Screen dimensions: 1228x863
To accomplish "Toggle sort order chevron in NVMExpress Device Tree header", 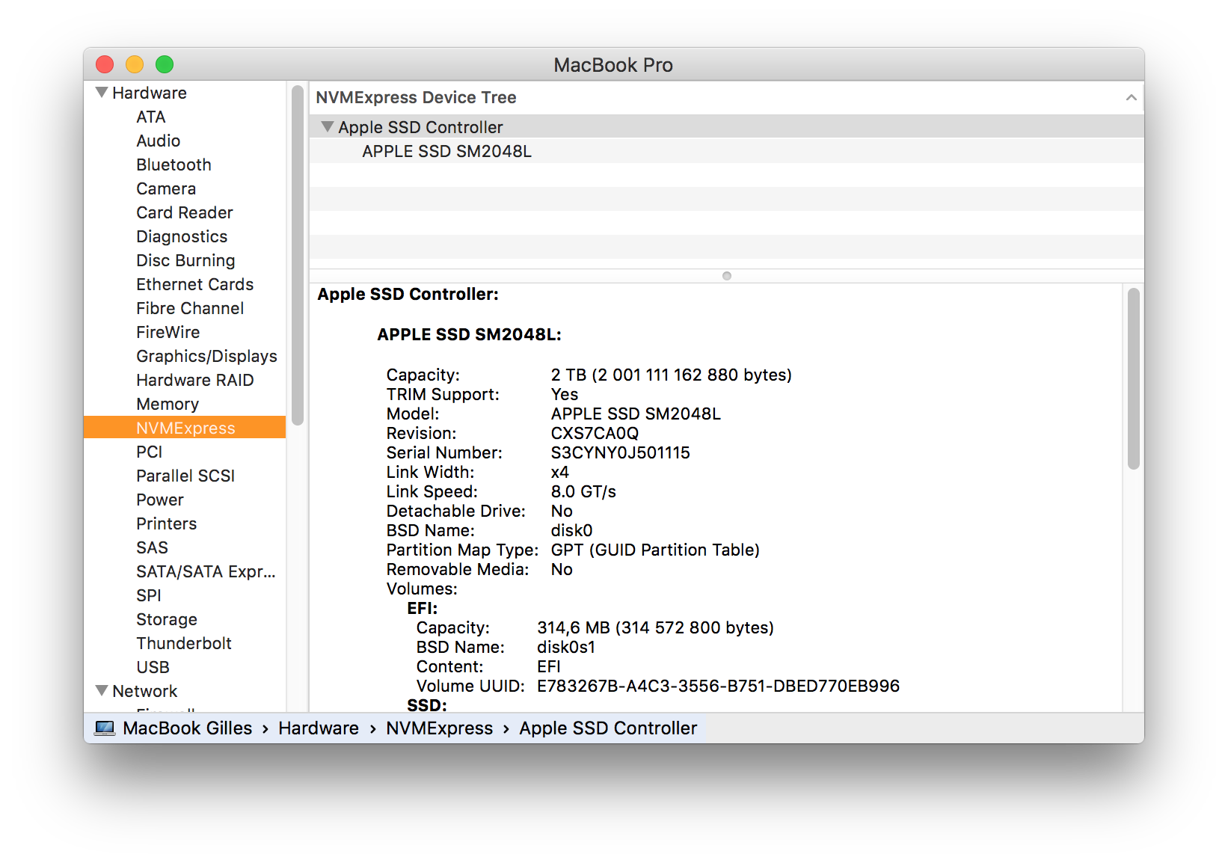I will pos(1131,98).
